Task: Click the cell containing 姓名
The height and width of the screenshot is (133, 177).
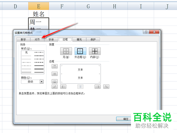Action: point(39,14)
